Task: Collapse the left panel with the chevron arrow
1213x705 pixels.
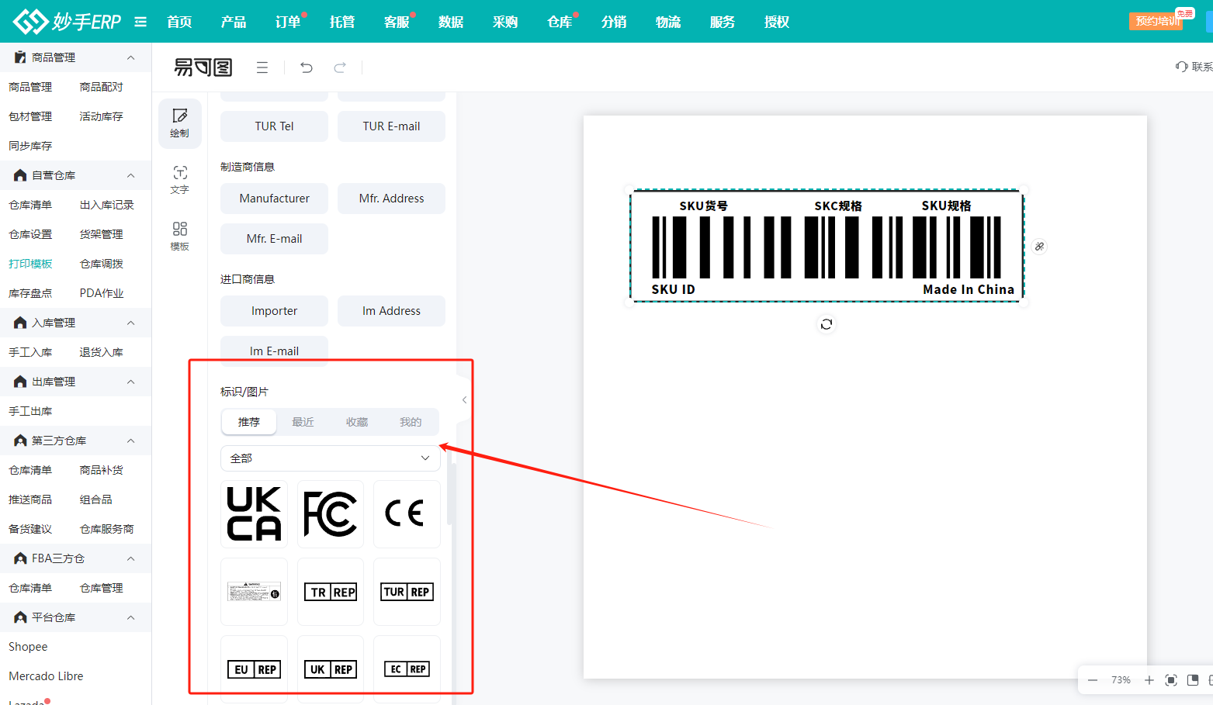Action: tap(464, 399)
